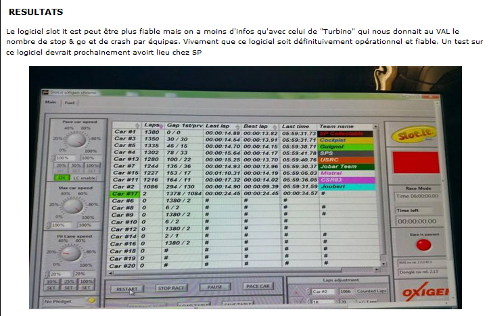Turn the Pace car speed knob
The image size is (489, 316).
tap(76, 140)
